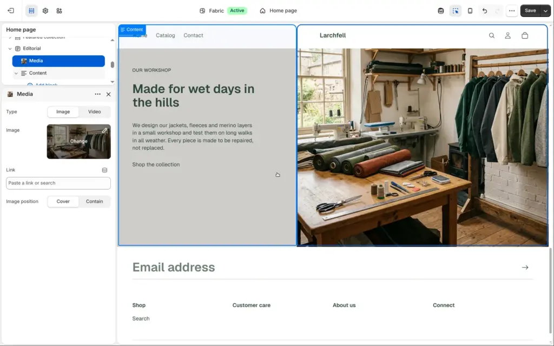The image size is (554, 346).
Task: Set image position to Cover
Action: pyautogui.click(x=63, y=201)
